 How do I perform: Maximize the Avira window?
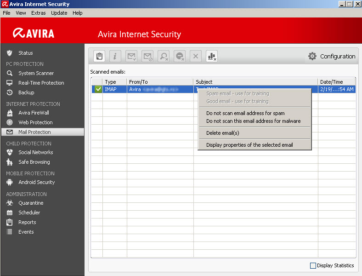coord(350,4)
